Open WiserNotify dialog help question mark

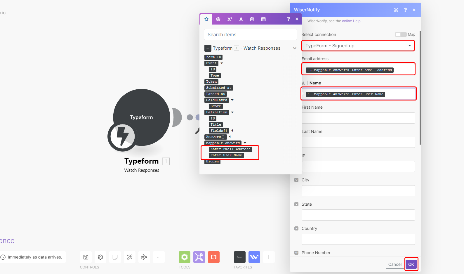coord(405,10)
